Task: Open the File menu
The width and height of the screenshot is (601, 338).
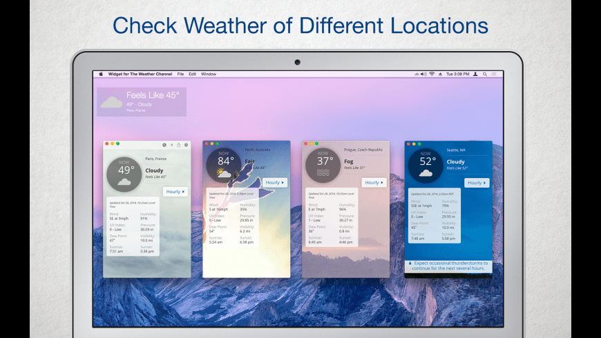Action: tap(180, 74)
